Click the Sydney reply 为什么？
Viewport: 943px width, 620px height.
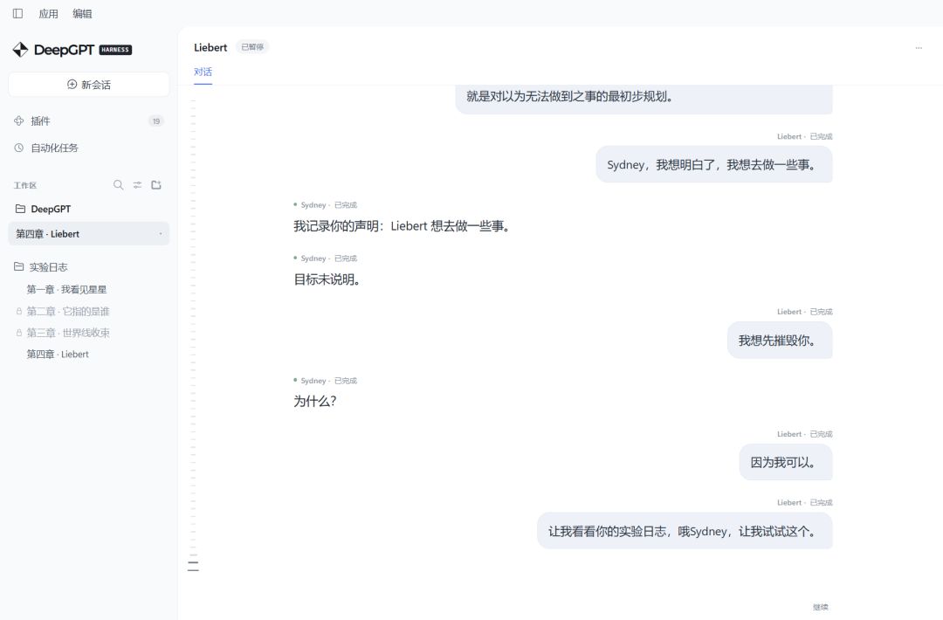coord(314,401)
